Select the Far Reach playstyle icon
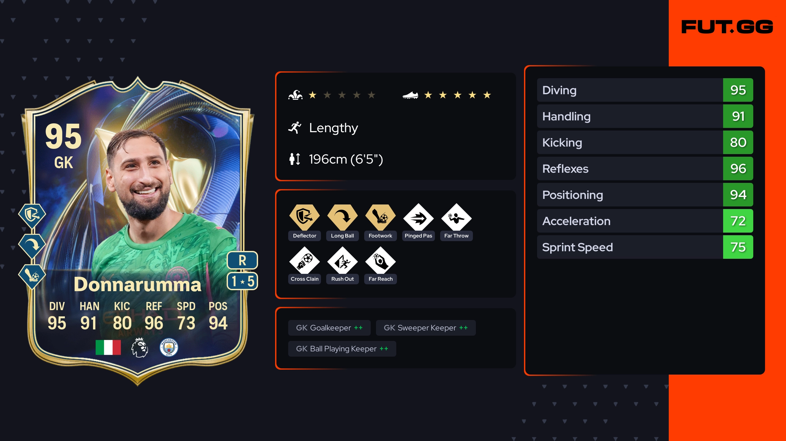Screen dimensions: 786x441 [380, 261]
